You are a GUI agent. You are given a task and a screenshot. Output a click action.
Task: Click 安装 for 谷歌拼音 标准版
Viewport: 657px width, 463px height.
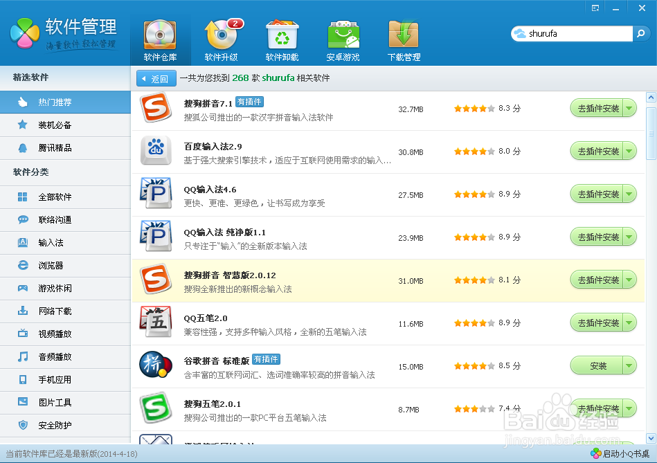(x=597, y=366)
